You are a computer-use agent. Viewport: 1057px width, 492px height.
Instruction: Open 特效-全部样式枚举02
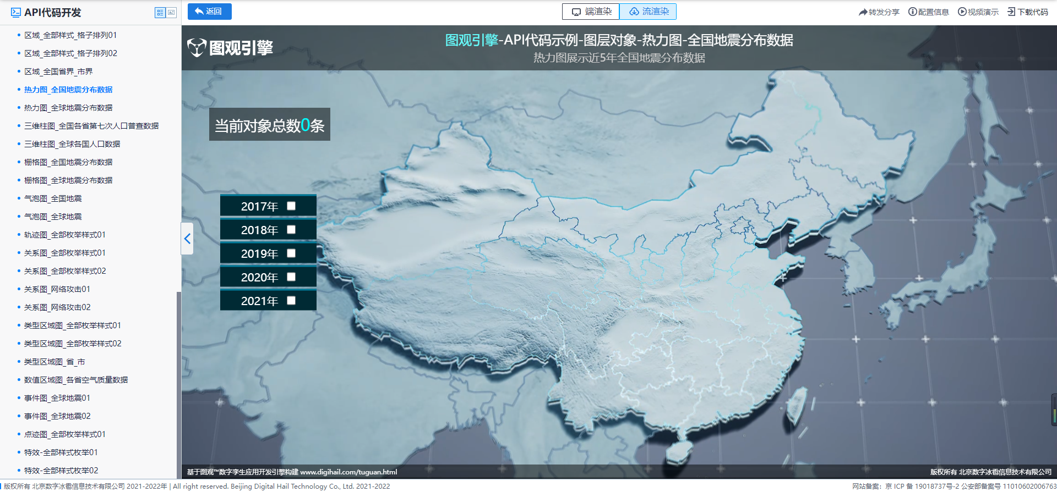tap(61, 471)
